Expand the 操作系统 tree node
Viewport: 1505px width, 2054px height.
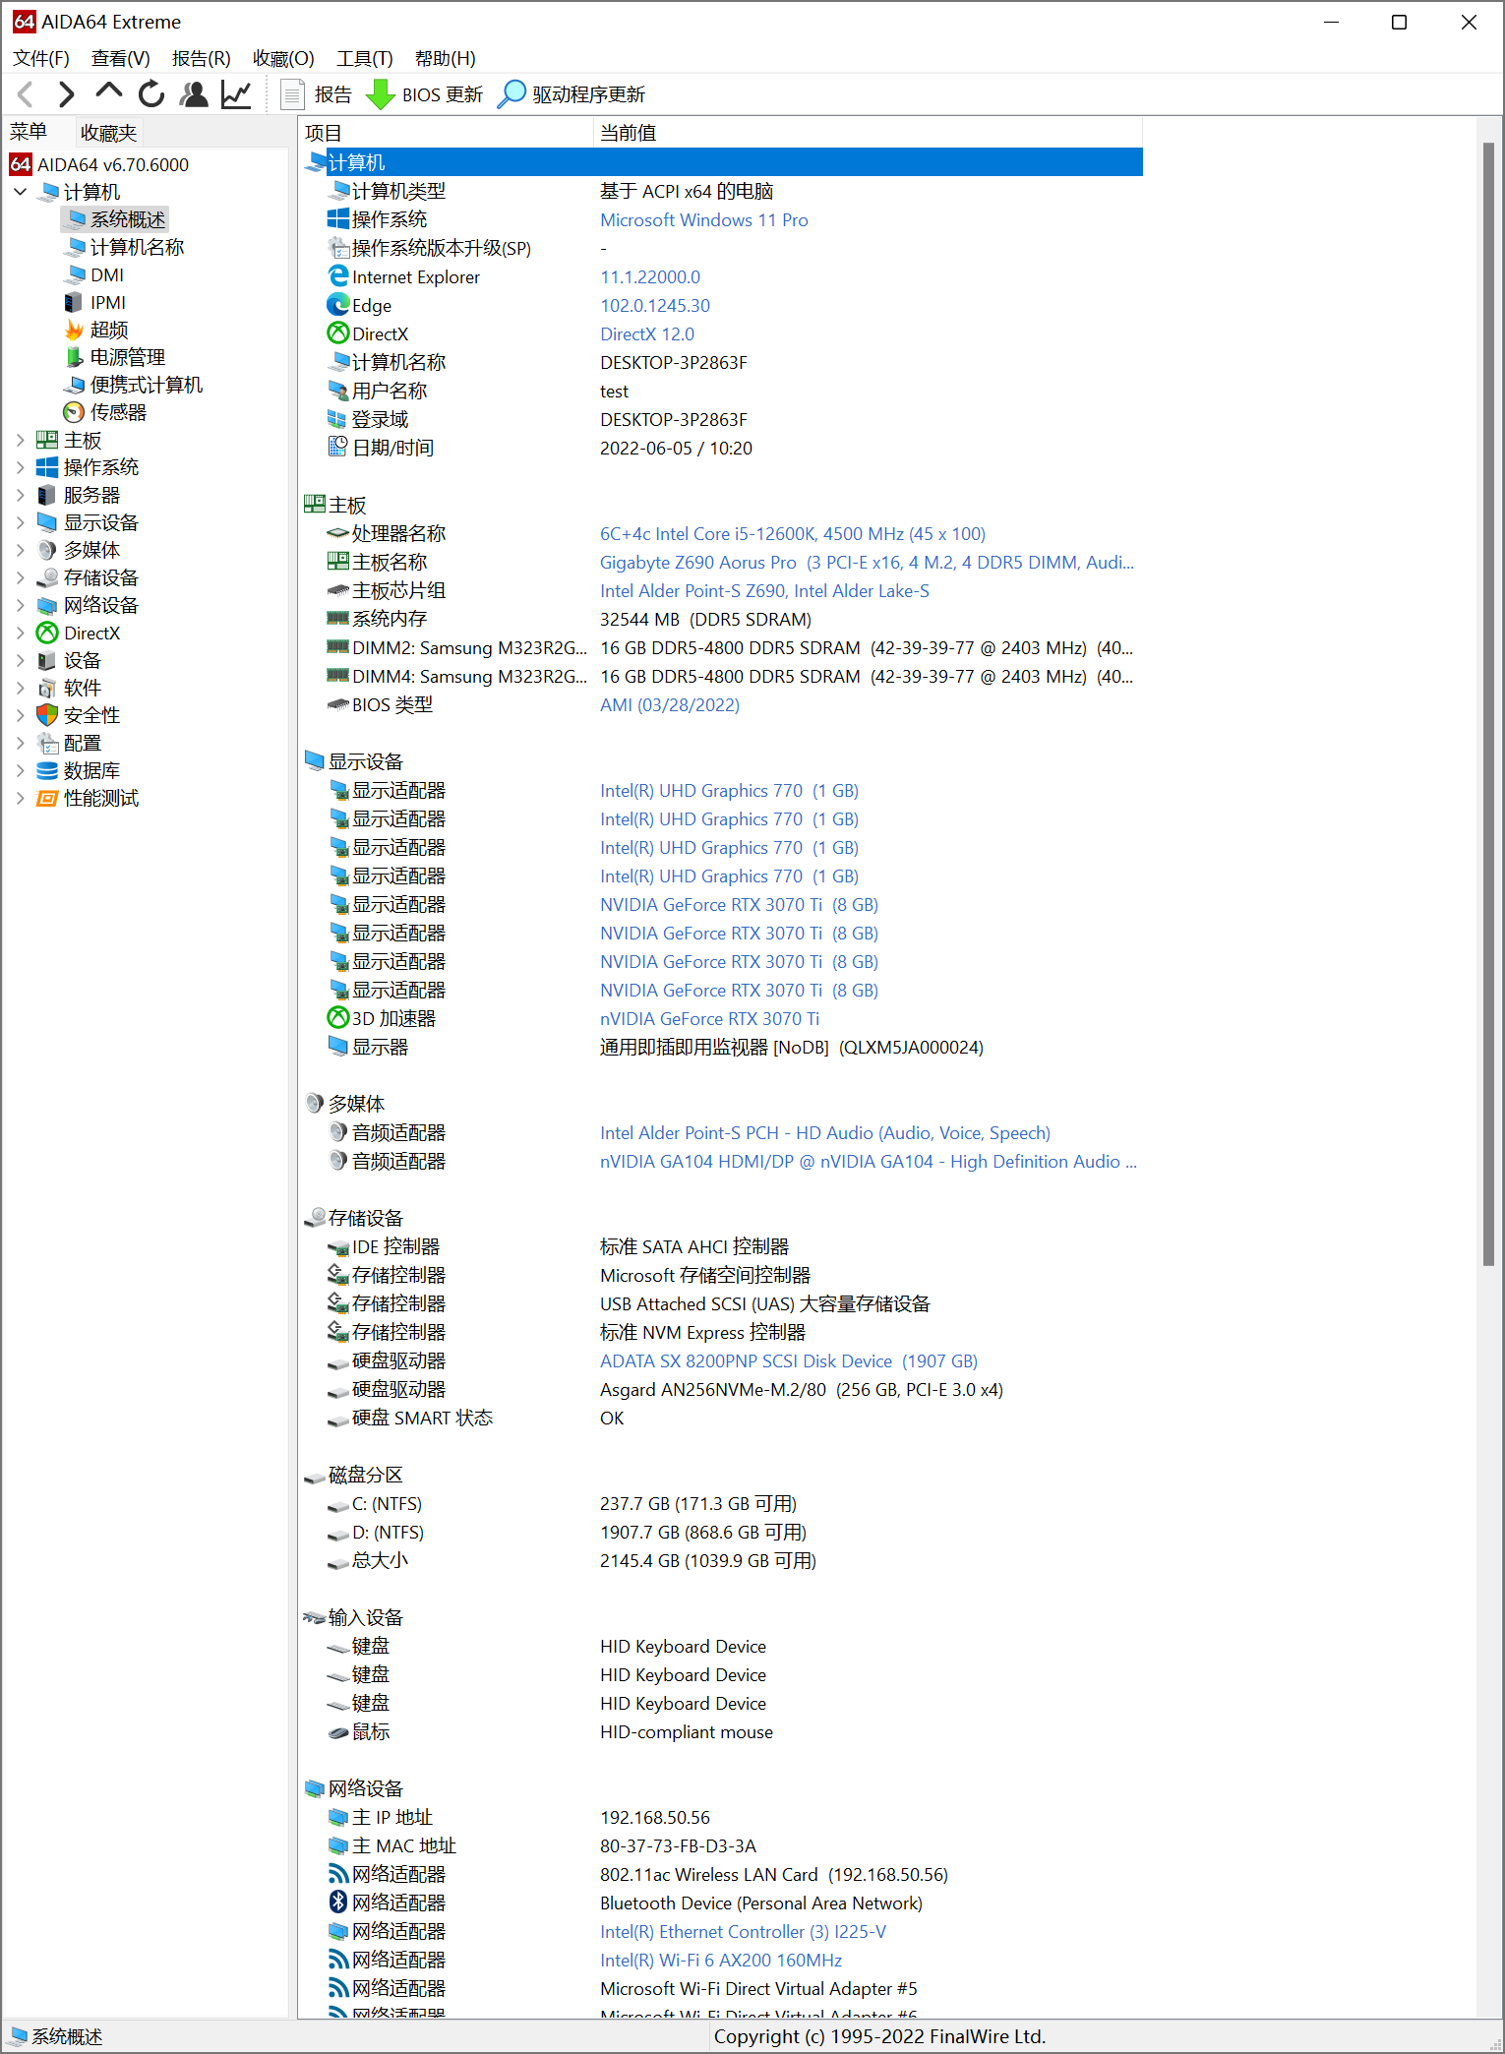point(20,467)
